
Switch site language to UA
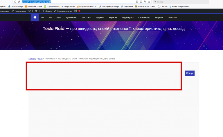[x=43, y=18]
